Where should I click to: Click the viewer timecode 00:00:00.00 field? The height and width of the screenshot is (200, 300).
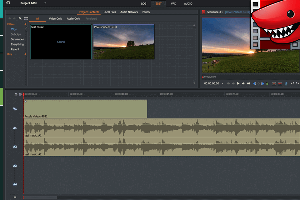212,83
